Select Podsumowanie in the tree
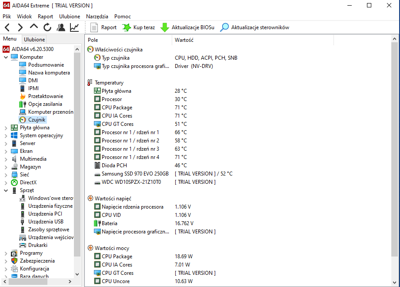 click(46, 64)
